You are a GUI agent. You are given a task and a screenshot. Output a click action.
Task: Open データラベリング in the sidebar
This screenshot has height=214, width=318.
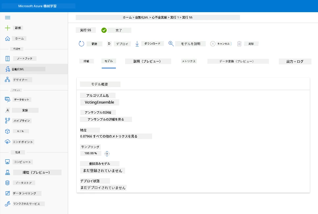tap(27, 193)
